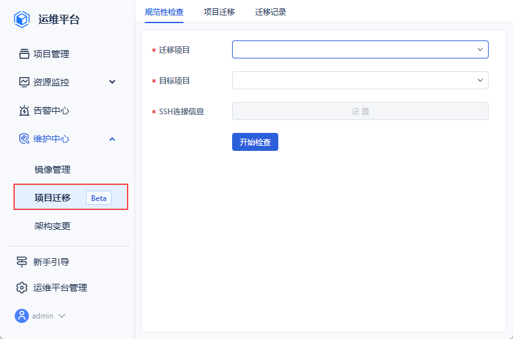Click the 资源监控 chart icon
The width and height of the screenshot is (513, 339).
[24, 82]
